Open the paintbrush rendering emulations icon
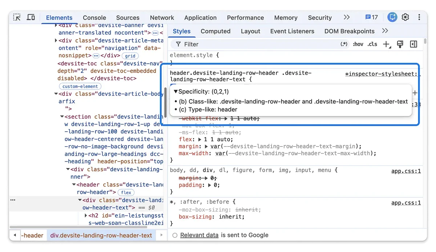Screen dimensions: 436x252 [x=400, y=44]
